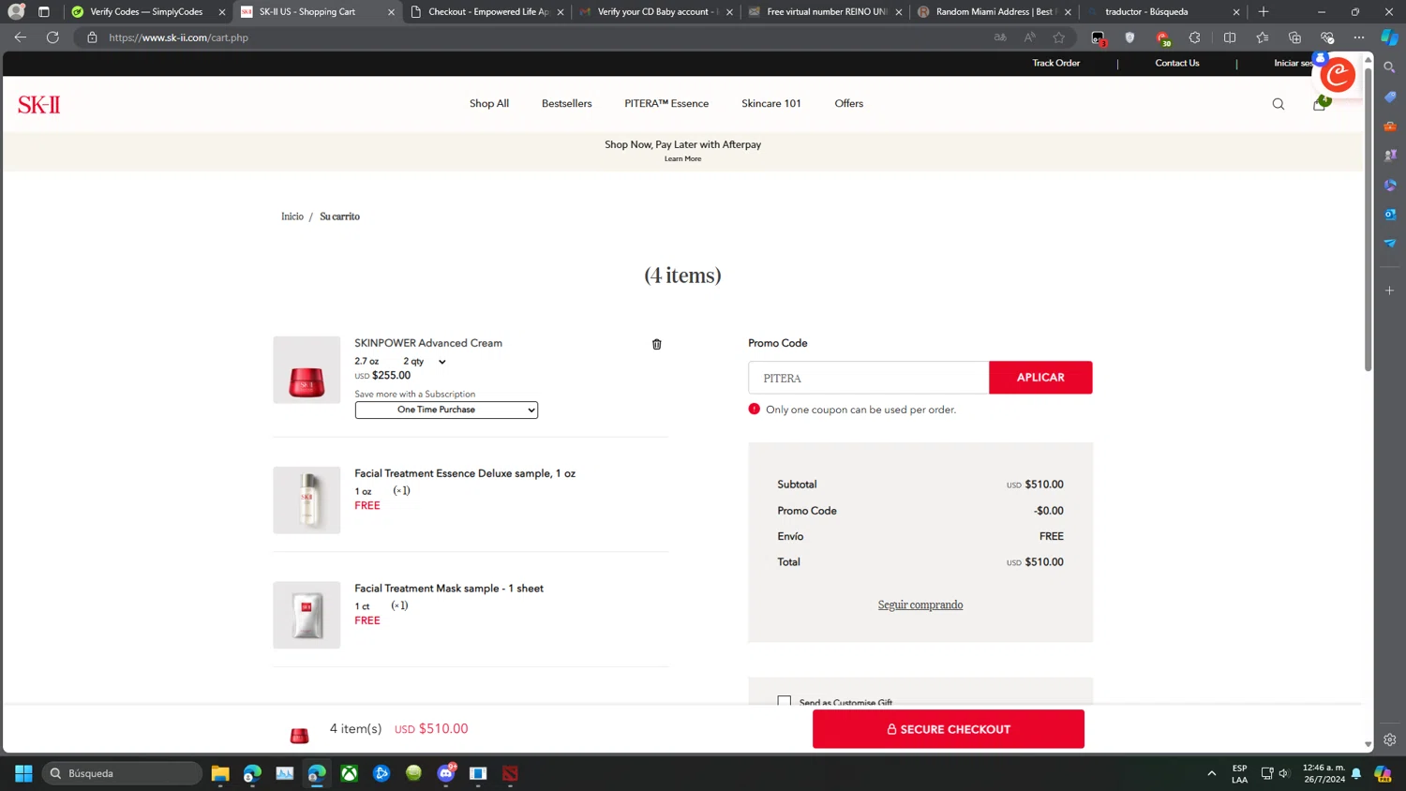
Task: Click Learn More under Afterpay banner
Action: (682, 158)
